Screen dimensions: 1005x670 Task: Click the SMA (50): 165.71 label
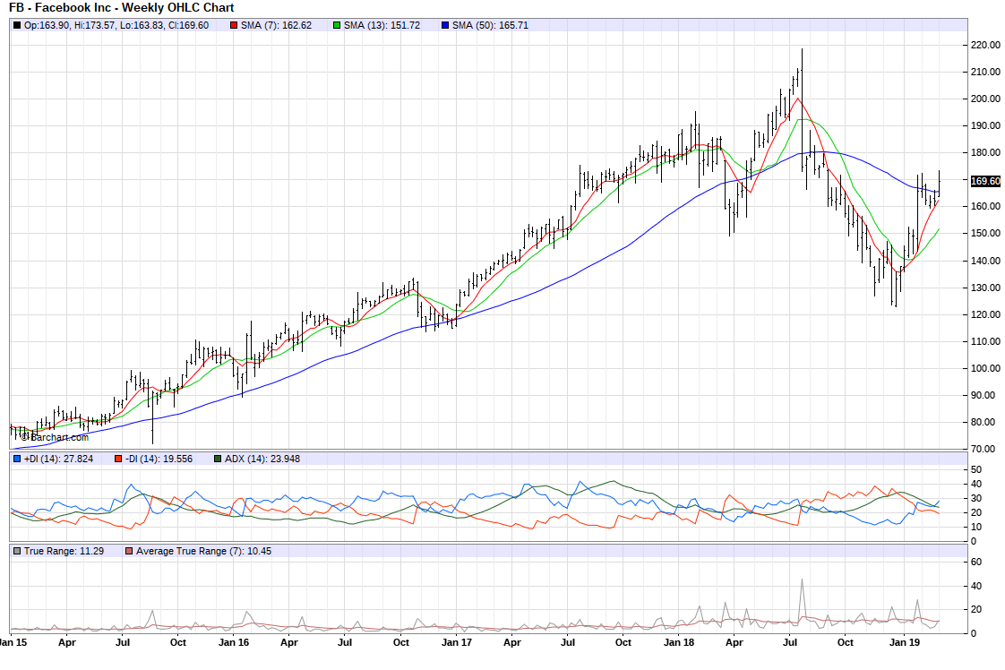pos(490,26)
